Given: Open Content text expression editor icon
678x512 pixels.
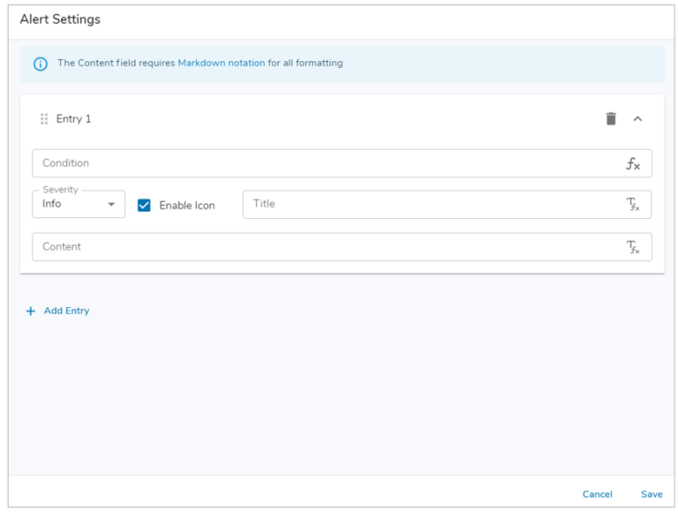Looking at the screenshot, I should 633,247.
